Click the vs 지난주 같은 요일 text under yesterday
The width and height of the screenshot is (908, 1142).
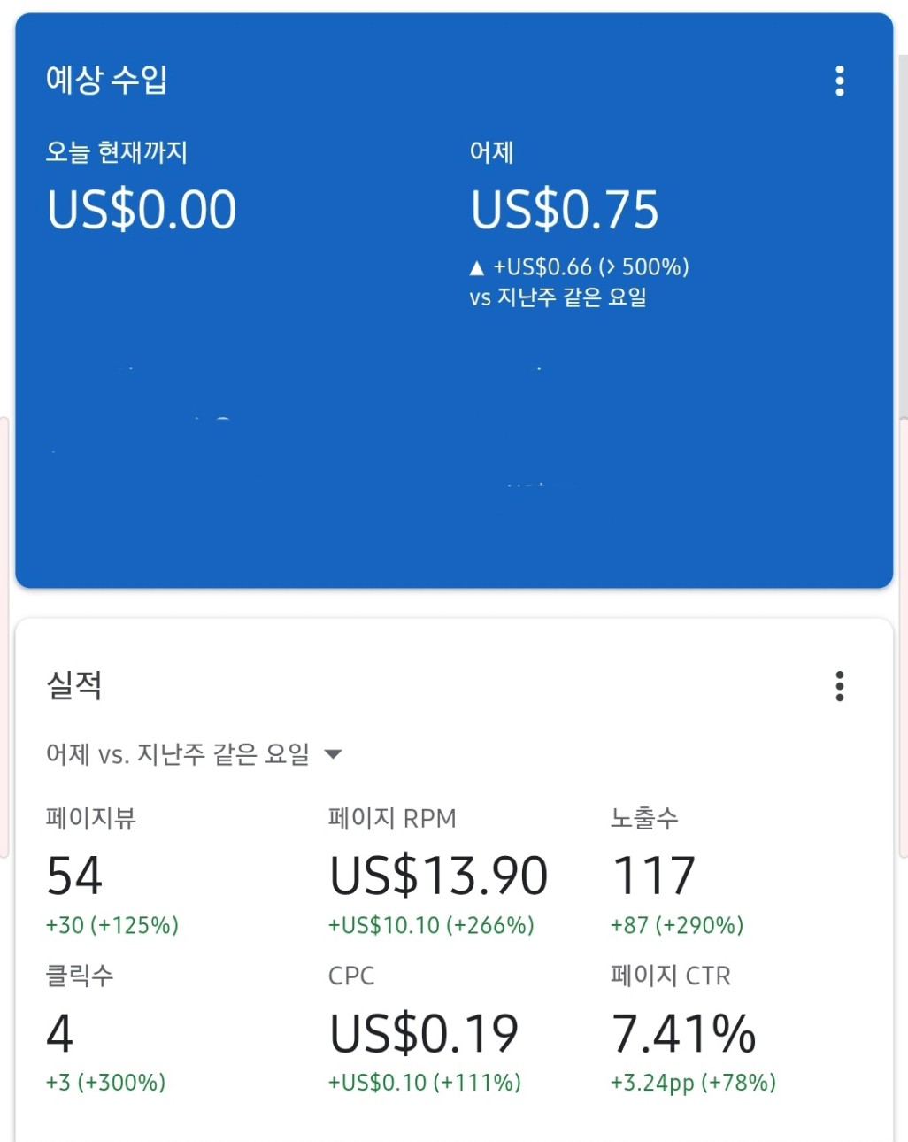558,297
